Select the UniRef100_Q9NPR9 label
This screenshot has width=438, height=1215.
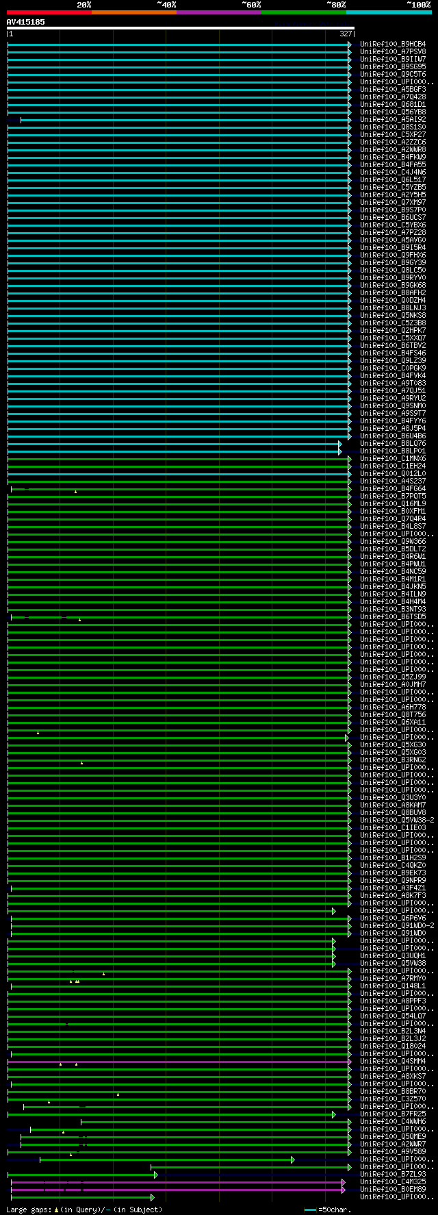click(x=393, y=881)
